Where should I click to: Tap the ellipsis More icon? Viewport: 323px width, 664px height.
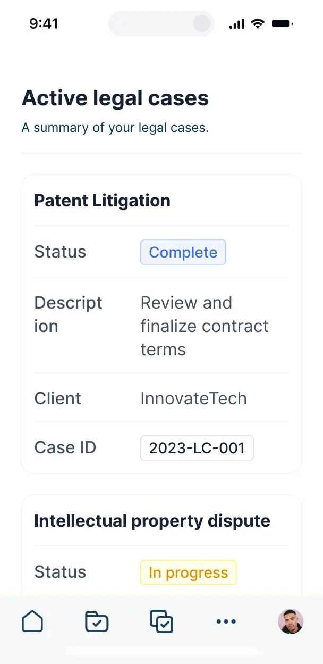[x=226, y=621]
